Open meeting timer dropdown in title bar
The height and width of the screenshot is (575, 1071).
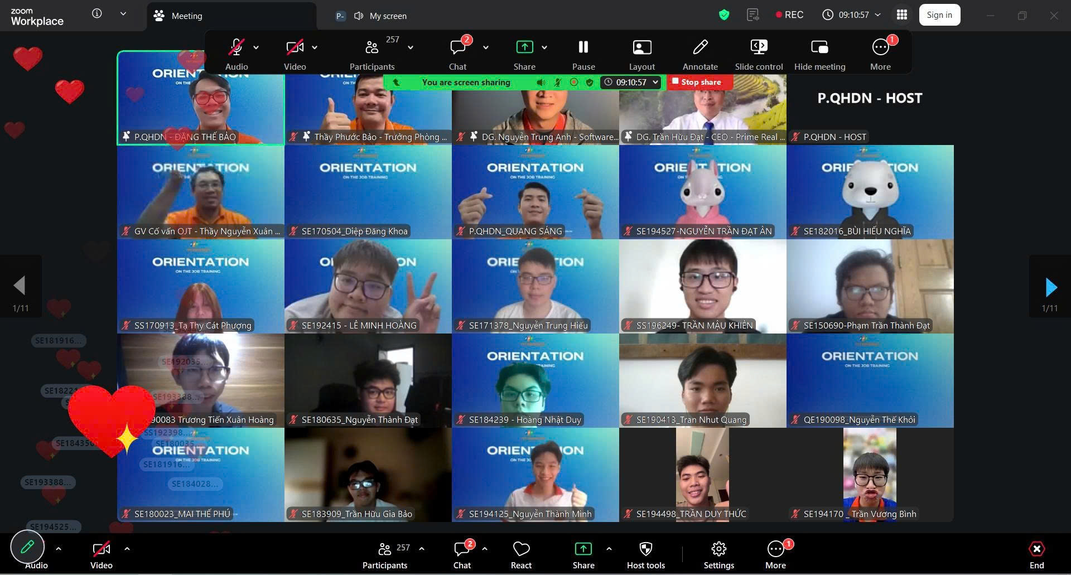(x=878, y=15)
